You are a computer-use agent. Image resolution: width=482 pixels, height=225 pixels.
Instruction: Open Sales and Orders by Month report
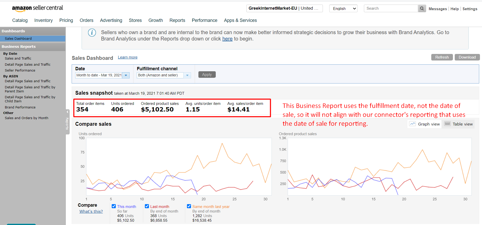(27, 118)
